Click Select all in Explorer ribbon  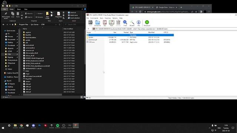point(72,13)
